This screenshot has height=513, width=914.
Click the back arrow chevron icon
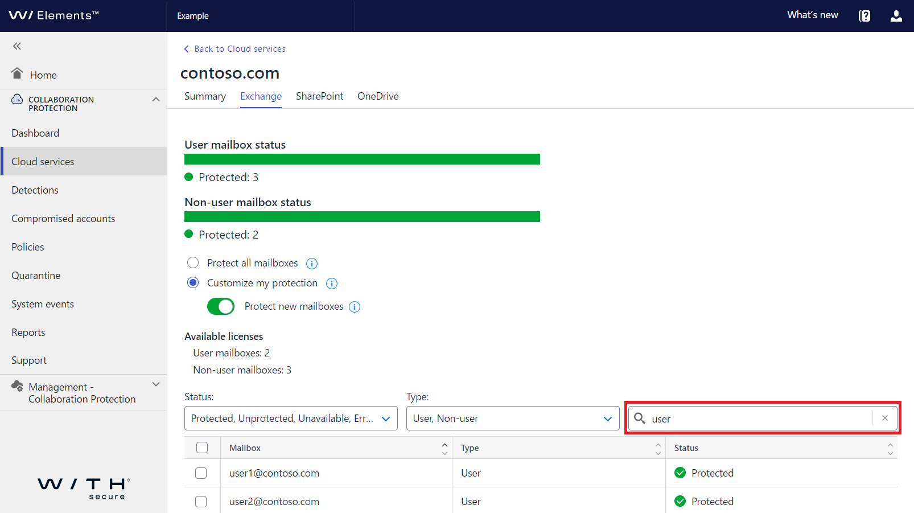click(186, 49)
